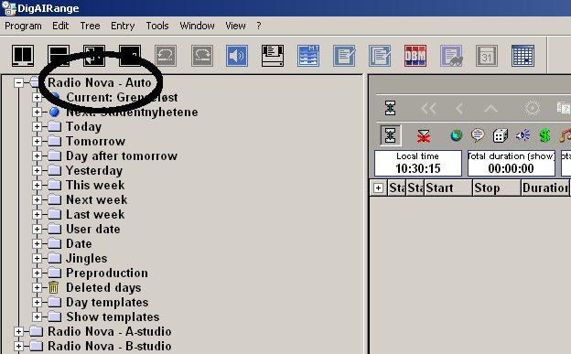This screenshot has width=571, height=354.
Task: Click the upper hourglass icon above filter row
Action: (x=390, y=108)
